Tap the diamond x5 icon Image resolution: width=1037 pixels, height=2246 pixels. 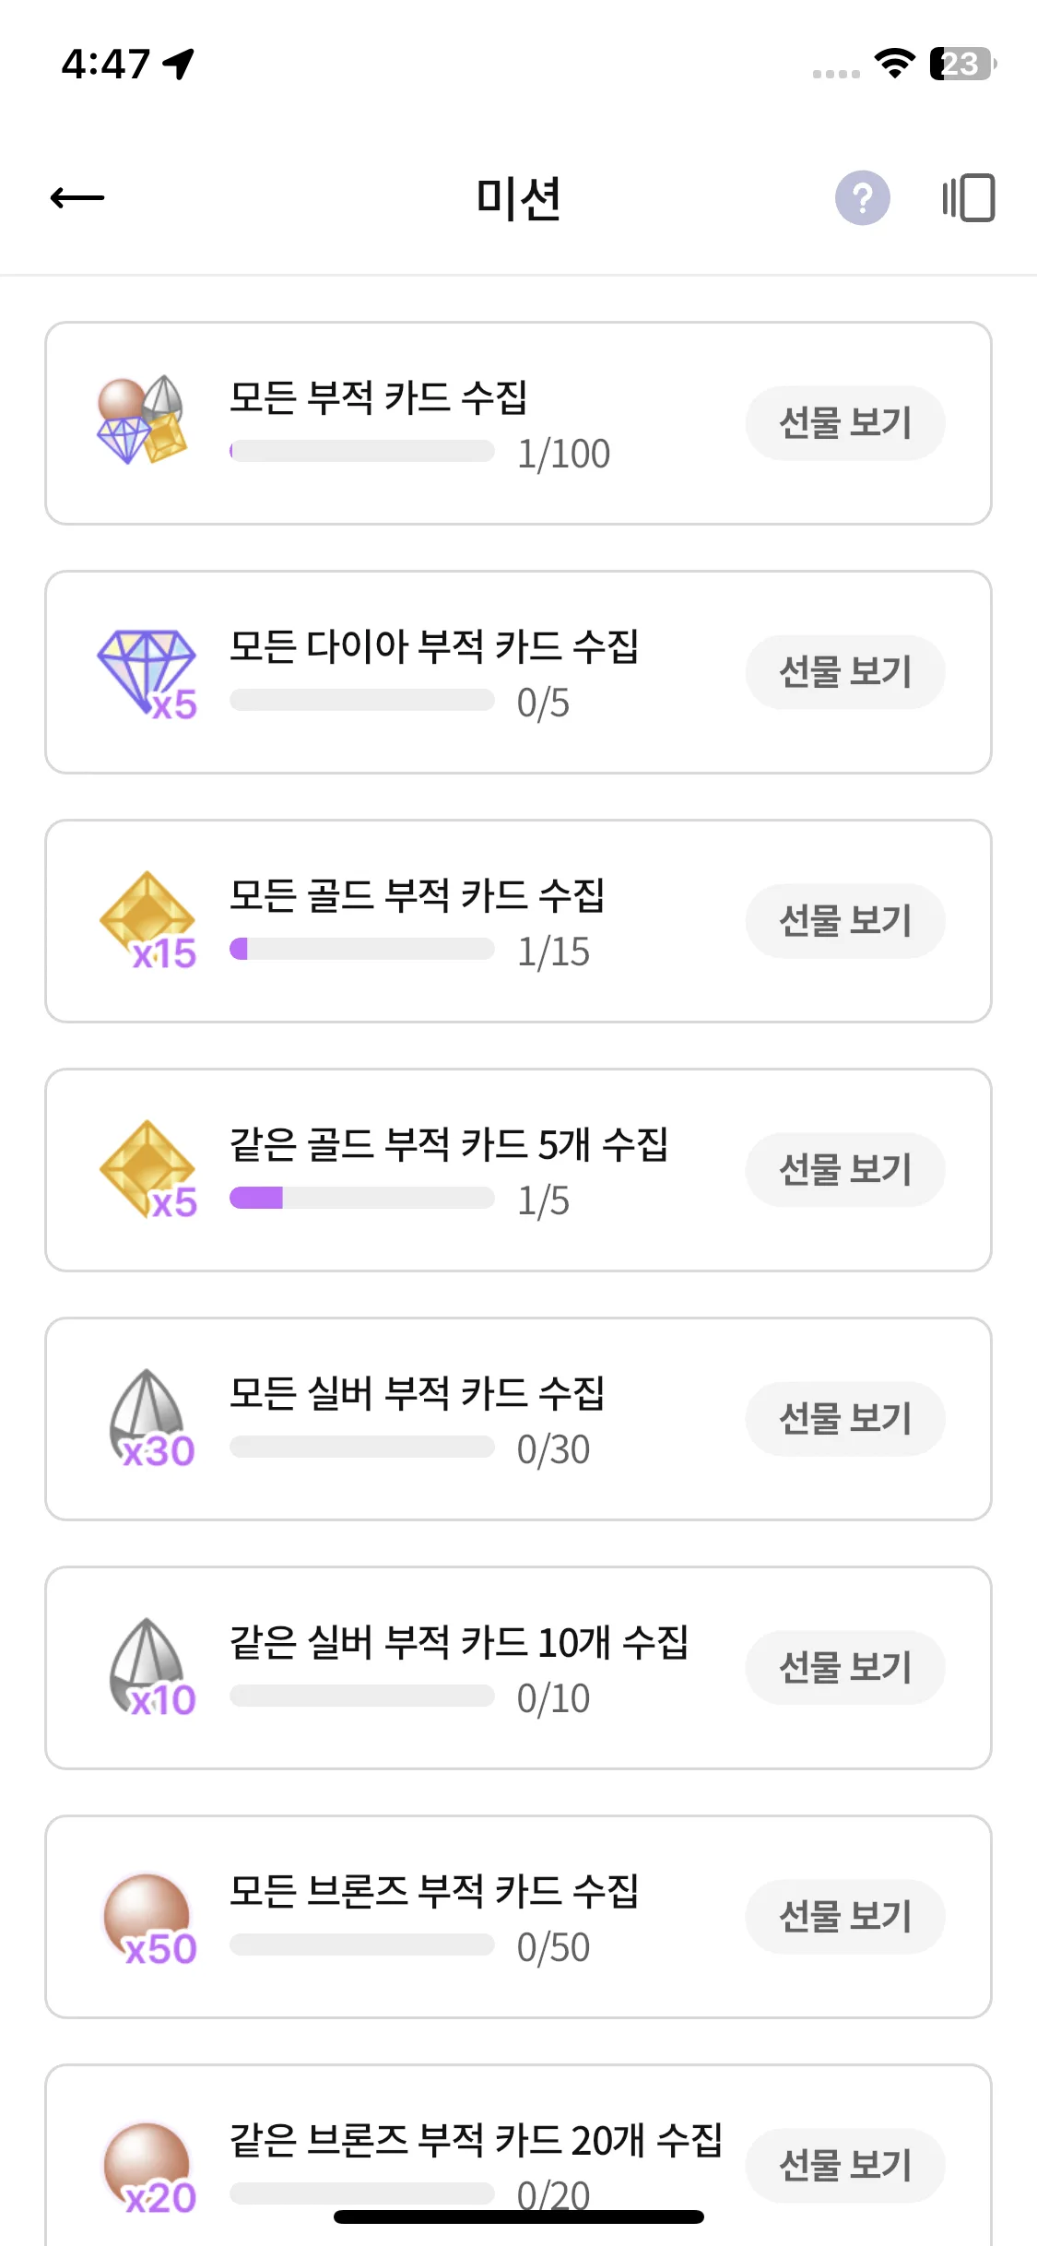pos(147,673)
